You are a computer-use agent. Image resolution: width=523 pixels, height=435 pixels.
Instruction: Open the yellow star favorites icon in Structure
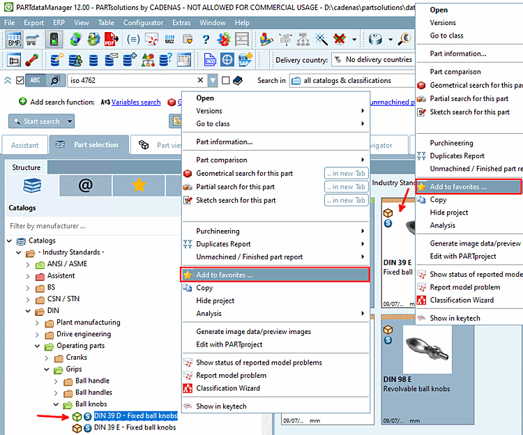point(139,185)
